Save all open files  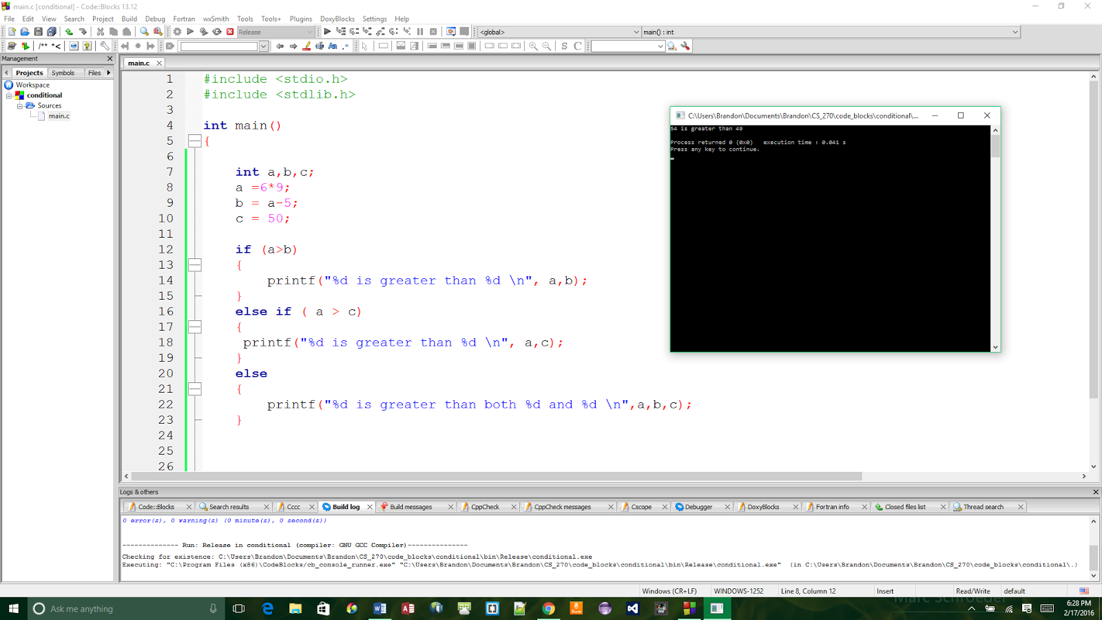click(52, 32)
